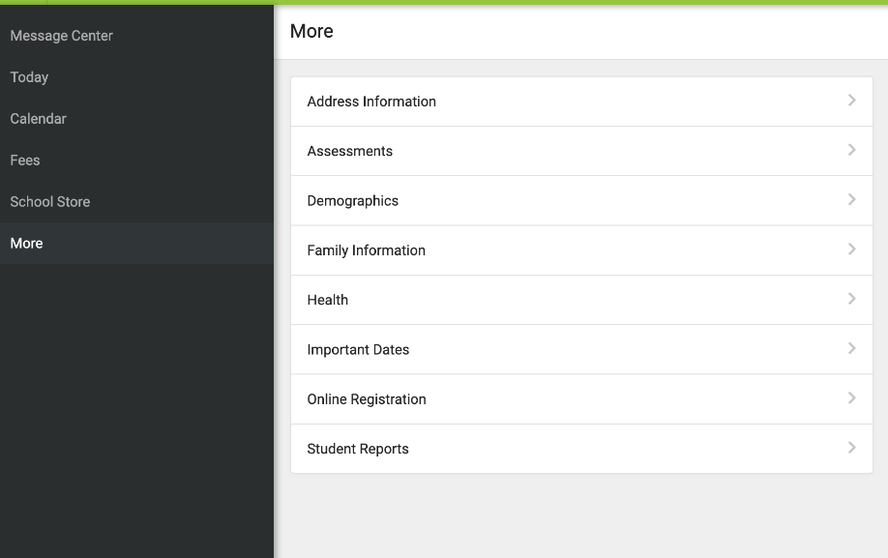Viewport: 888px width, 558px height.
Task: Click chevron arrow on Important Dates row
Action: click(852, 348)
